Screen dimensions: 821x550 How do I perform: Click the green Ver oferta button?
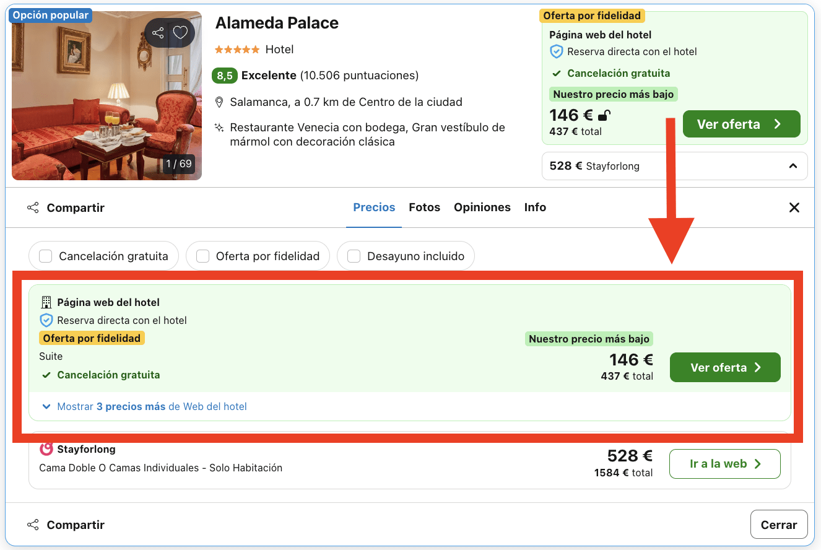725,367
